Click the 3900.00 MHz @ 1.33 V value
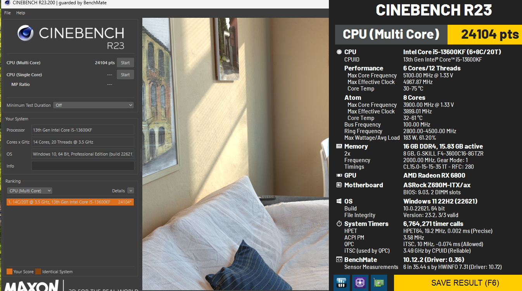This screenshot has width=522, height=291. 429,105
